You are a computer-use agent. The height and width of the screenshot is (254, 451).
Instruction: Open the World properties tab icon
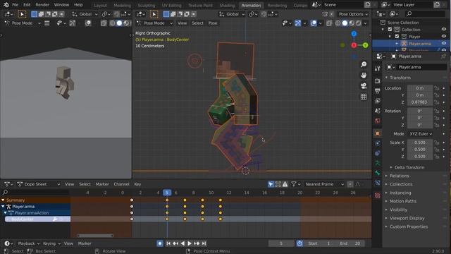click(378, 121)
